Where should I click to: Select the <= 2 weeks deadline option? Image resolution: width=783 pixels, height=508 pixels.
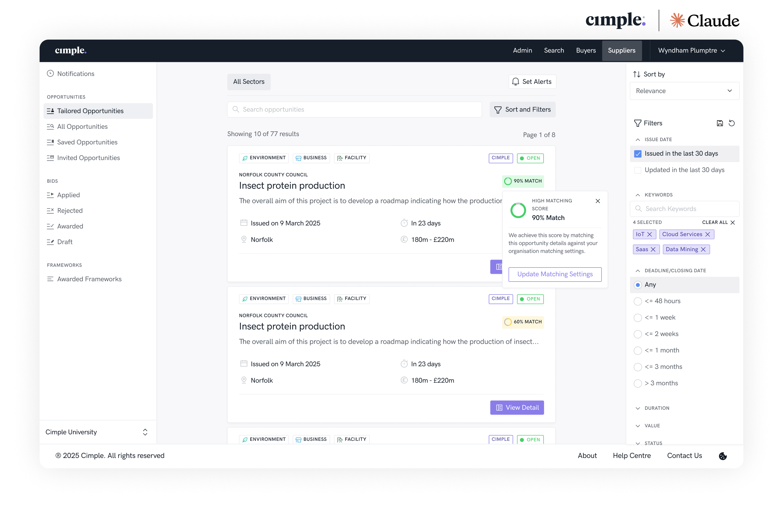tap(638, 334)
